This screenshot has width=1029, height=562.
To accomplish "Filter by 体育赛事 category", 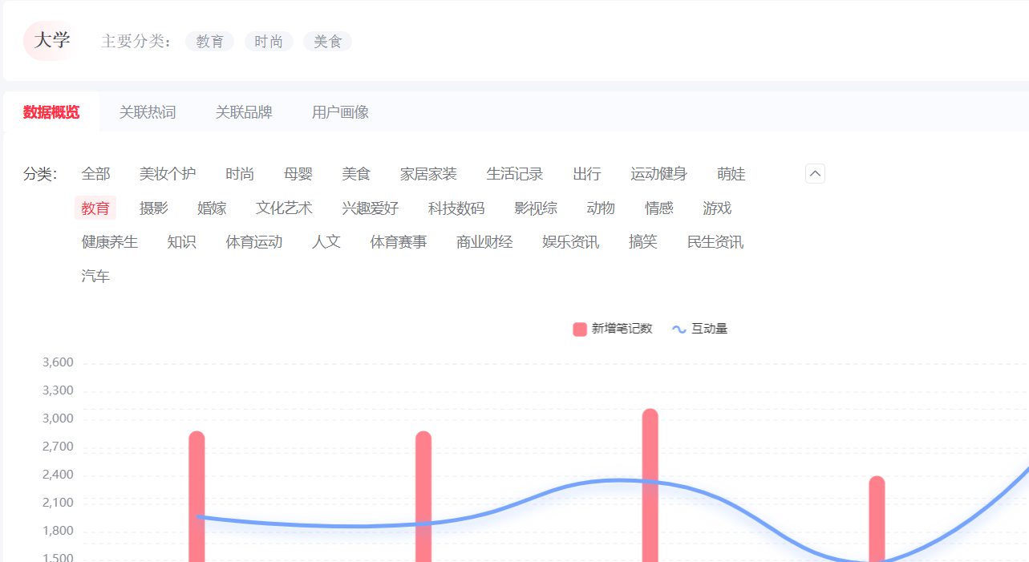I will point(399,242).
